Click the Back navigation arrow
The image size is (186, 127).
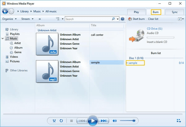pyautogui.click(x=5, y=11)
